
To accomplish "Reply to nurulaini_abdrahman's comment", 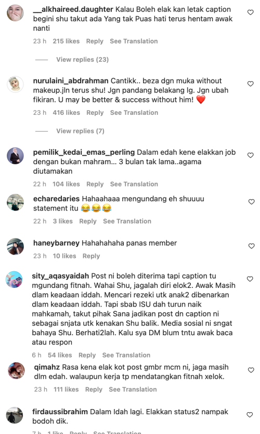I will click(x=95, y=113).
